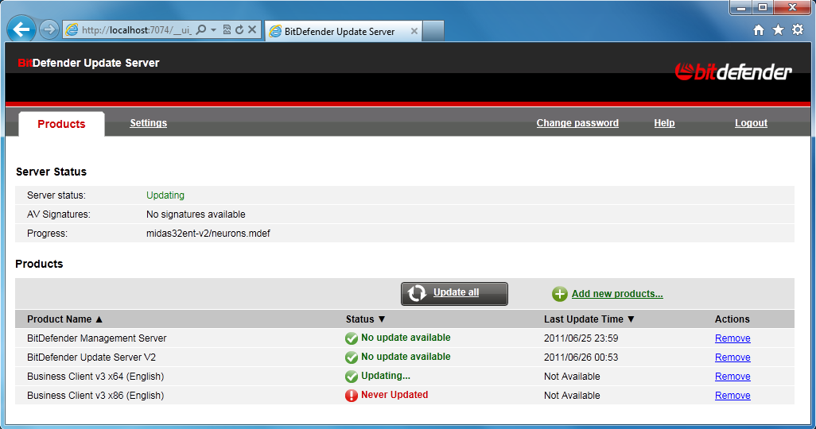Viewport: 816px width, 429px height.
Task: Remove BitDefender Management Server product
Action: tap(732, 338)
